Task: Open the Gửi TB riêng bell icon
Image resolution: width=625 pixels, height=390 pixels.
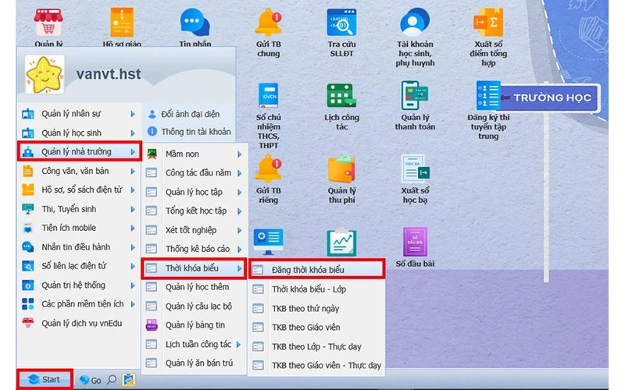Action: point(269,169)
